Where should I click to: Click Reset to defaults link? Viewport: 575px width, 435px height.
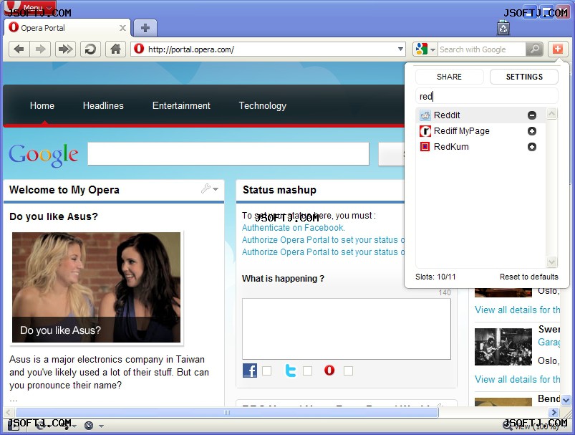[x=528, y=277]
